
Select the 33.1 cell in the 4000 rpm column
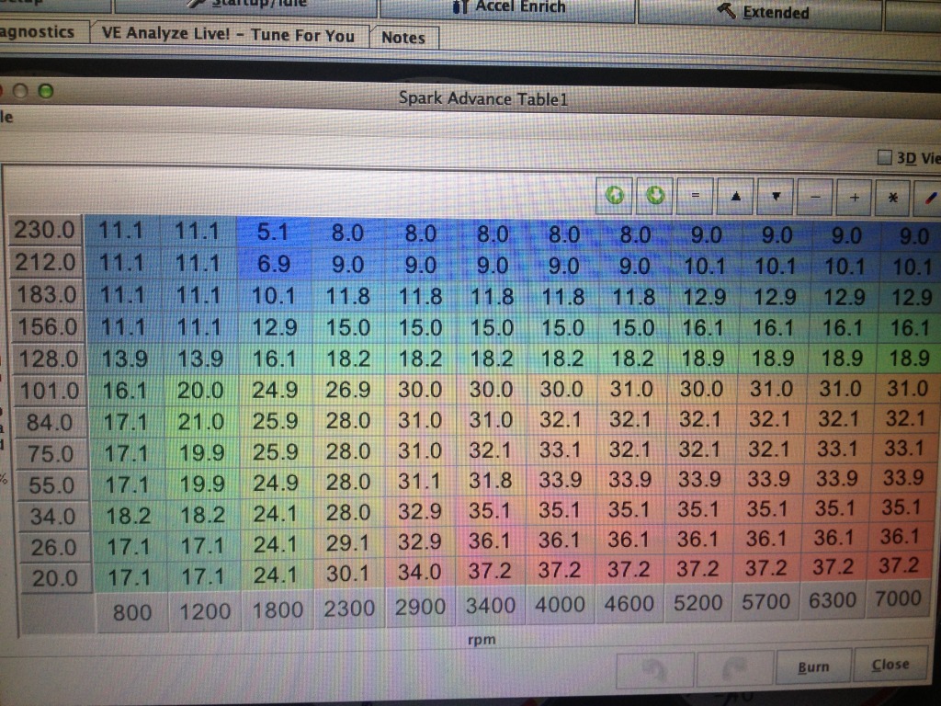(560, 450)
